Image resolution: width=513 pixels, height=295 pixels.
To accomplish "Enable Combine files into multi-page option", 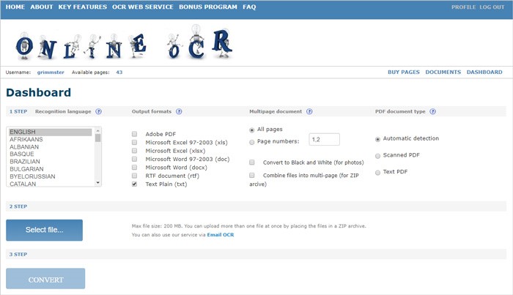I will tap(252, 175).
